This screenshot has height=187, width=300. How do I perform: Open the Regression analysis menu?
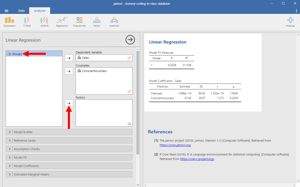[x=62, y=22]
